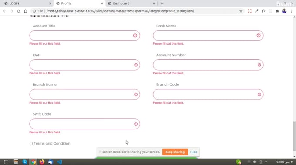Click error icon in Branch Name field

pos(136,94)
